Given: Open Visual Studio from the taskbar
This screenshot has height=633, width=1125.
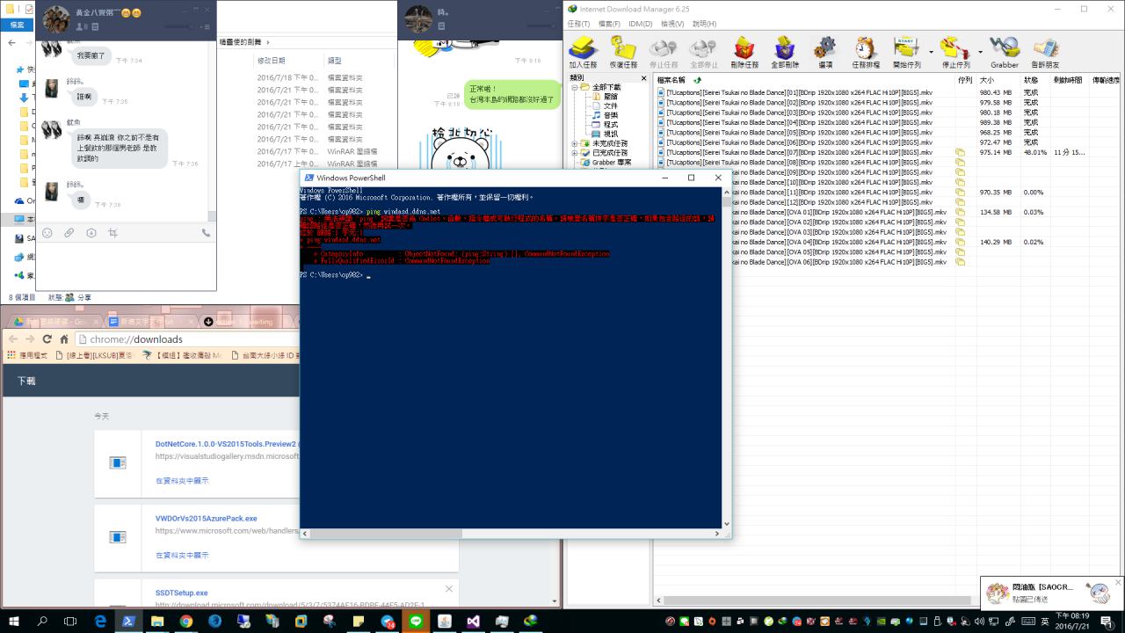Looking at the screenshot, I should click(x=473, y=622).
